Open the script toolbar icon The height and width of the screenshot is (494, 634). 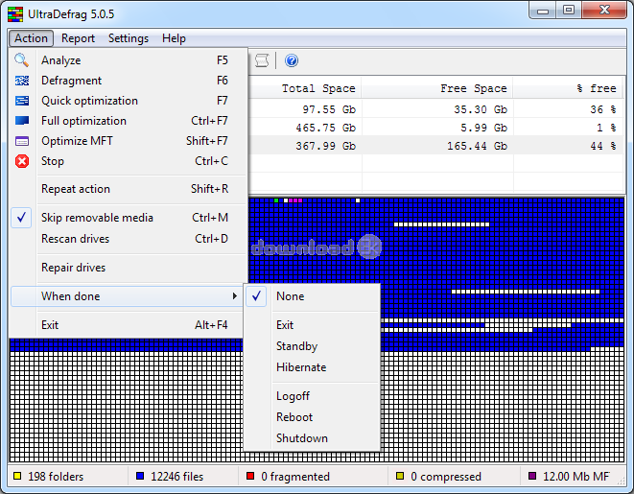tap(262, 60)
